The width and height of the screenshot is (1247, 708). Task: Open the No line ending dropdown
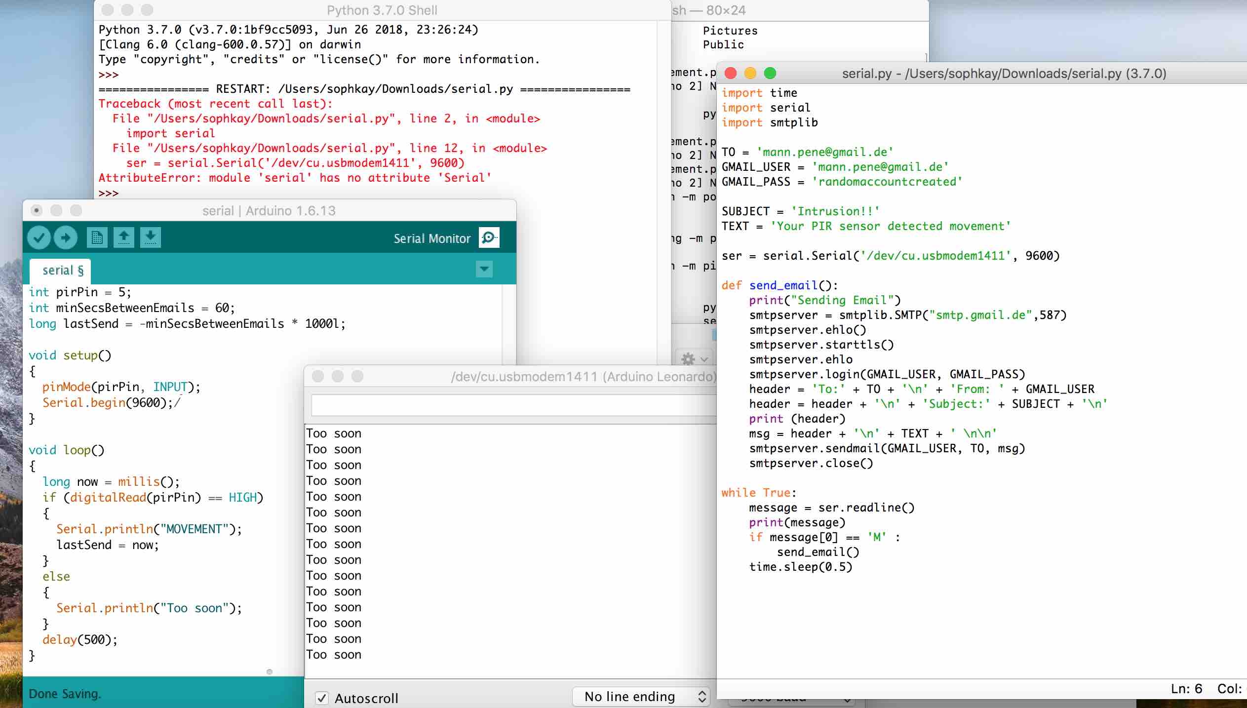click(x=641, y=697)
